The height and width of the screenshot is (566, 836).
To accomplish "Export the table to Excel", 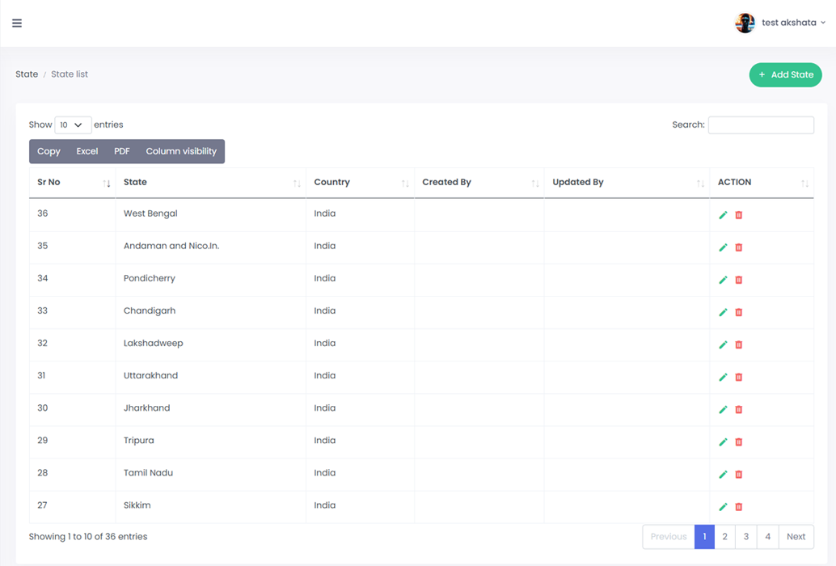I will point(87,151).
